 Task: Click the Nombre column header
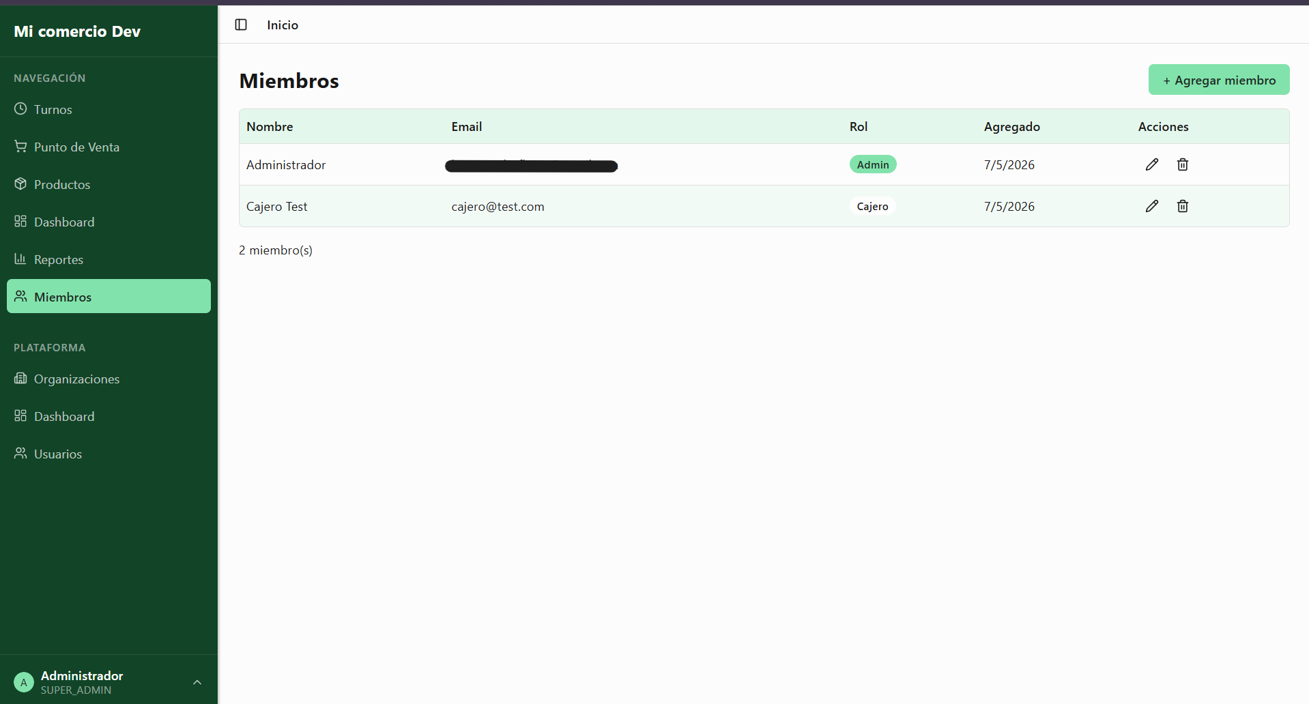tap(270, 127)
